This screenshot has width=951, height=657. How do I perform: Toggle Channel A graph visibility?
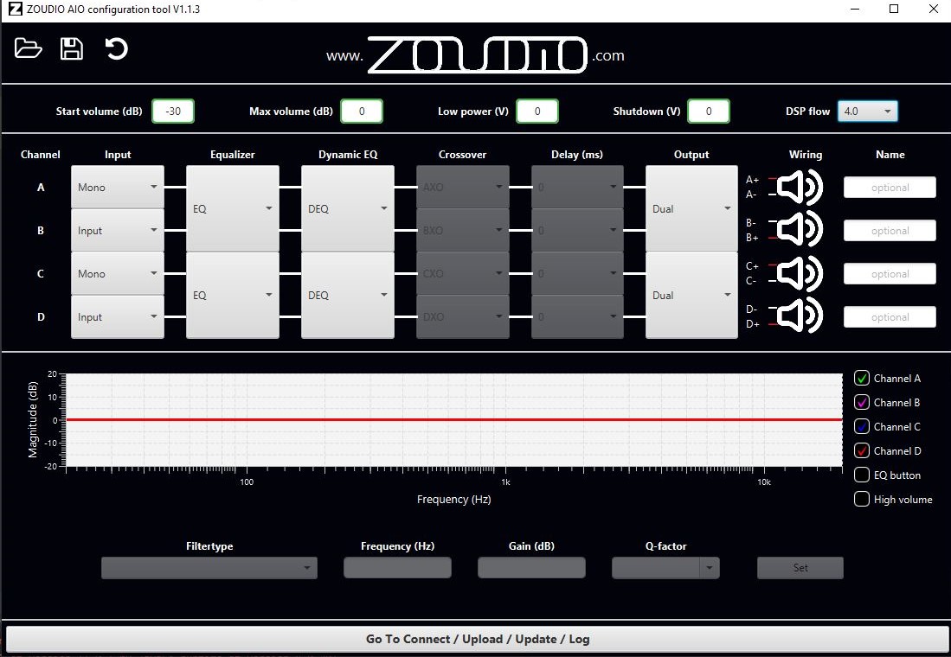861,378
